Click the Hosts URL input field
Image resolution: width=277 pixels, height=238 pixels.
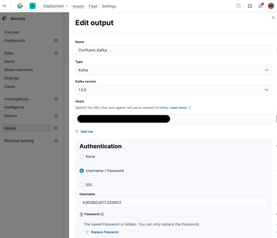pyautogui.click(x=174, y=119)
